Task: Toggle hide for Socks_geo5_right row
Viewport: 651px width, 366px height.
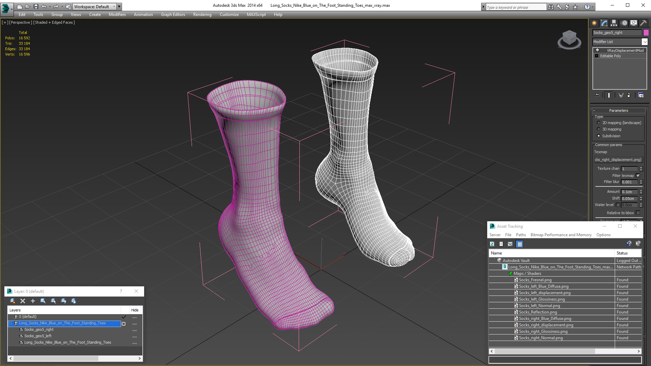Action: pos(135,330)
